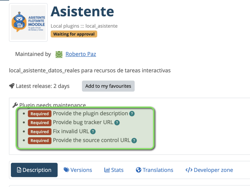Click the Fix invalid URL text

[x=71, y=131]
